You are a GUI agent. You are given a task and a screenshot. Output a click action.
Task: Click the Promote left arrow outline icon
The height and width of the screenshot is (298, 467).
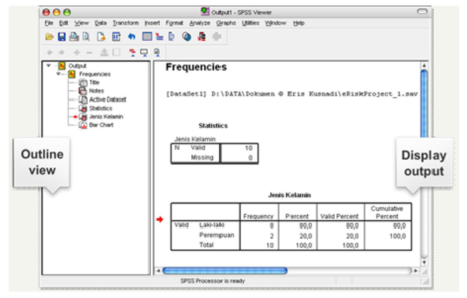49,53
